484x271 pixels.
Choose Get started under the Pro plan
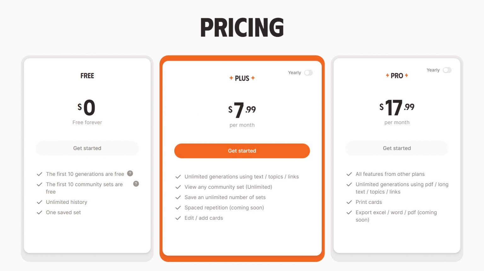click(397, 148)
